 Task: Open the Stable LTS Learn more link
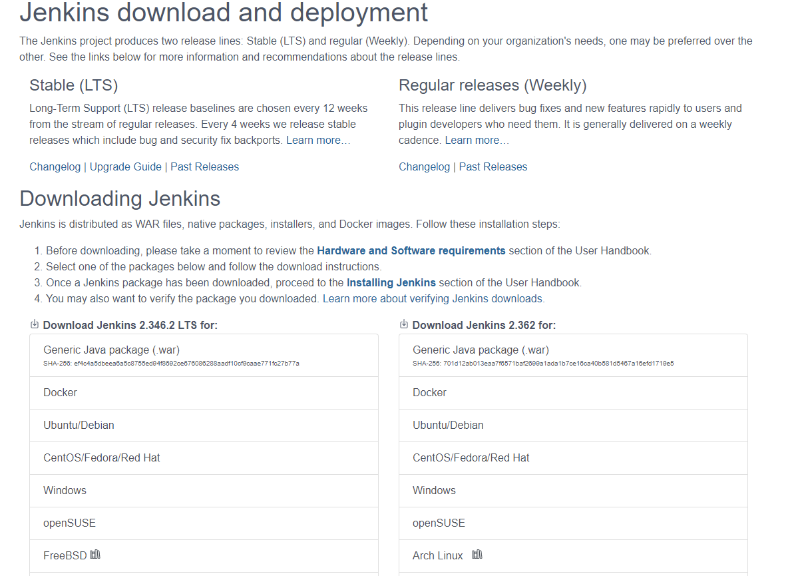318,140
